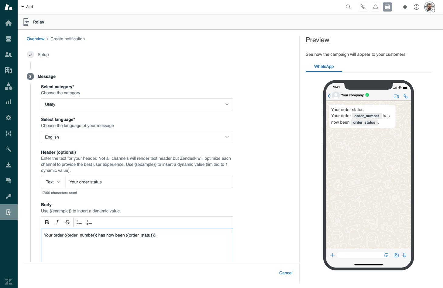Open Views tickets sidebar icon
Viewport: 443px width, 288px height.
pyautogui.click(x=9, y=39)
